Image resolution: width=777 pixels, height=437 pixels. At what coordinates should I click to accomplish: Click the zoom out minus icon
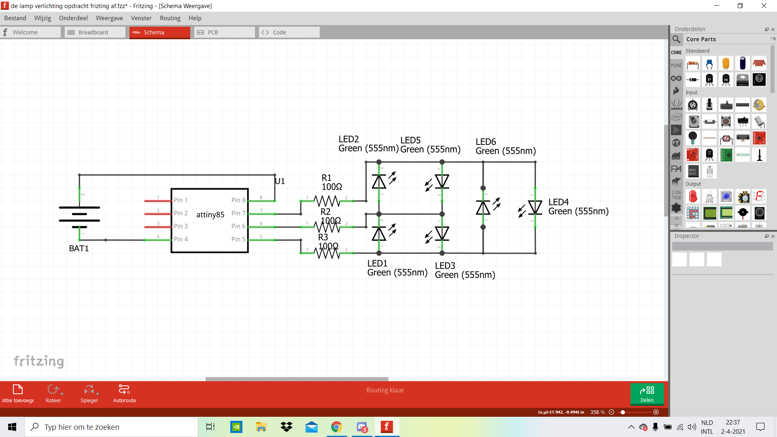coord(611,412)
